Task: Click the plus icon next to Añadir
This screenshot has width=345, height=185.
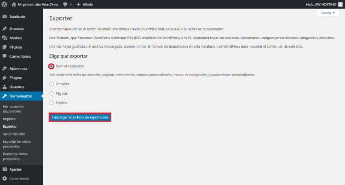Action: point(78,5)
